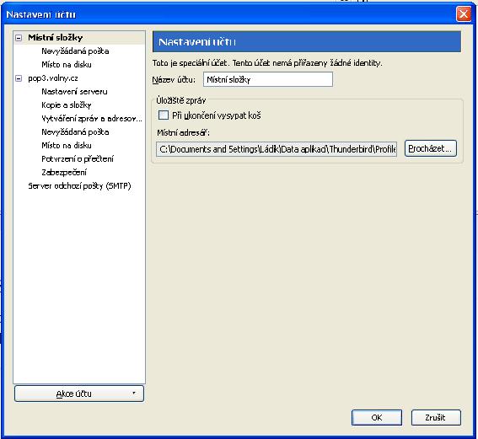Open Nastavení serveru settings page
The image size is (478, 439).
coord(74,92)
